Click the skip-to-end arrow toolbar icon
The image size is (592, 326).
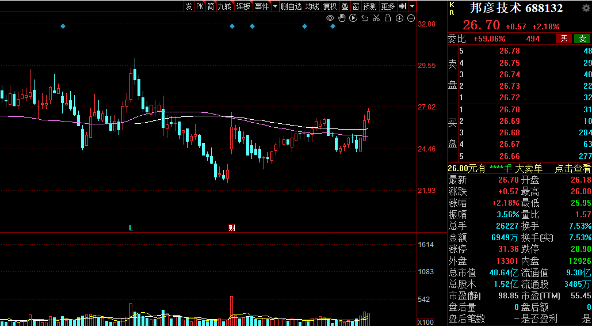tap(403, 6)
